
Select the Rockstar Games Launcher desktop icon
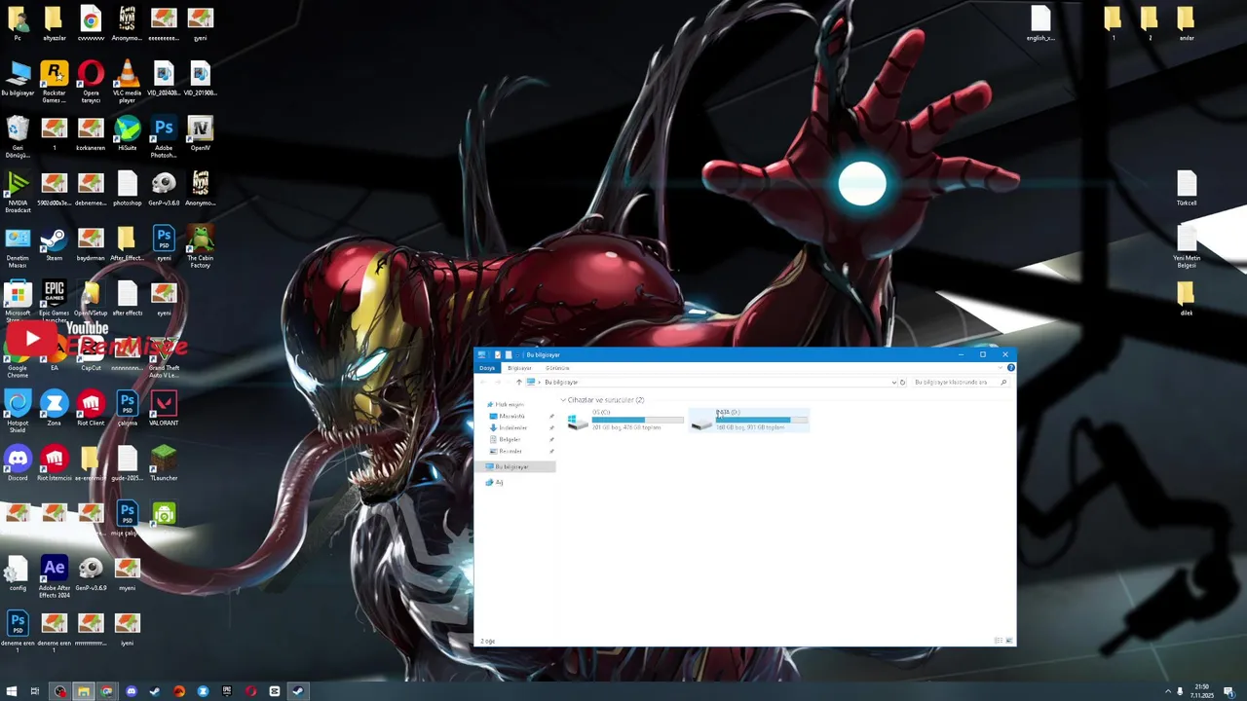click(55, 82)
